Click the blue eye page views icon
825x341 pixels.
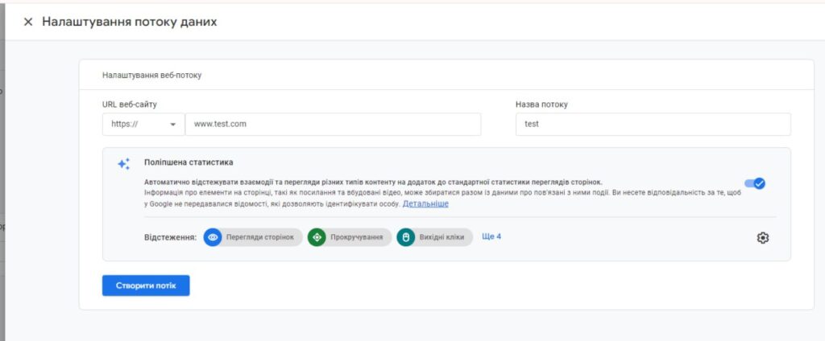(x=213, y=237)
